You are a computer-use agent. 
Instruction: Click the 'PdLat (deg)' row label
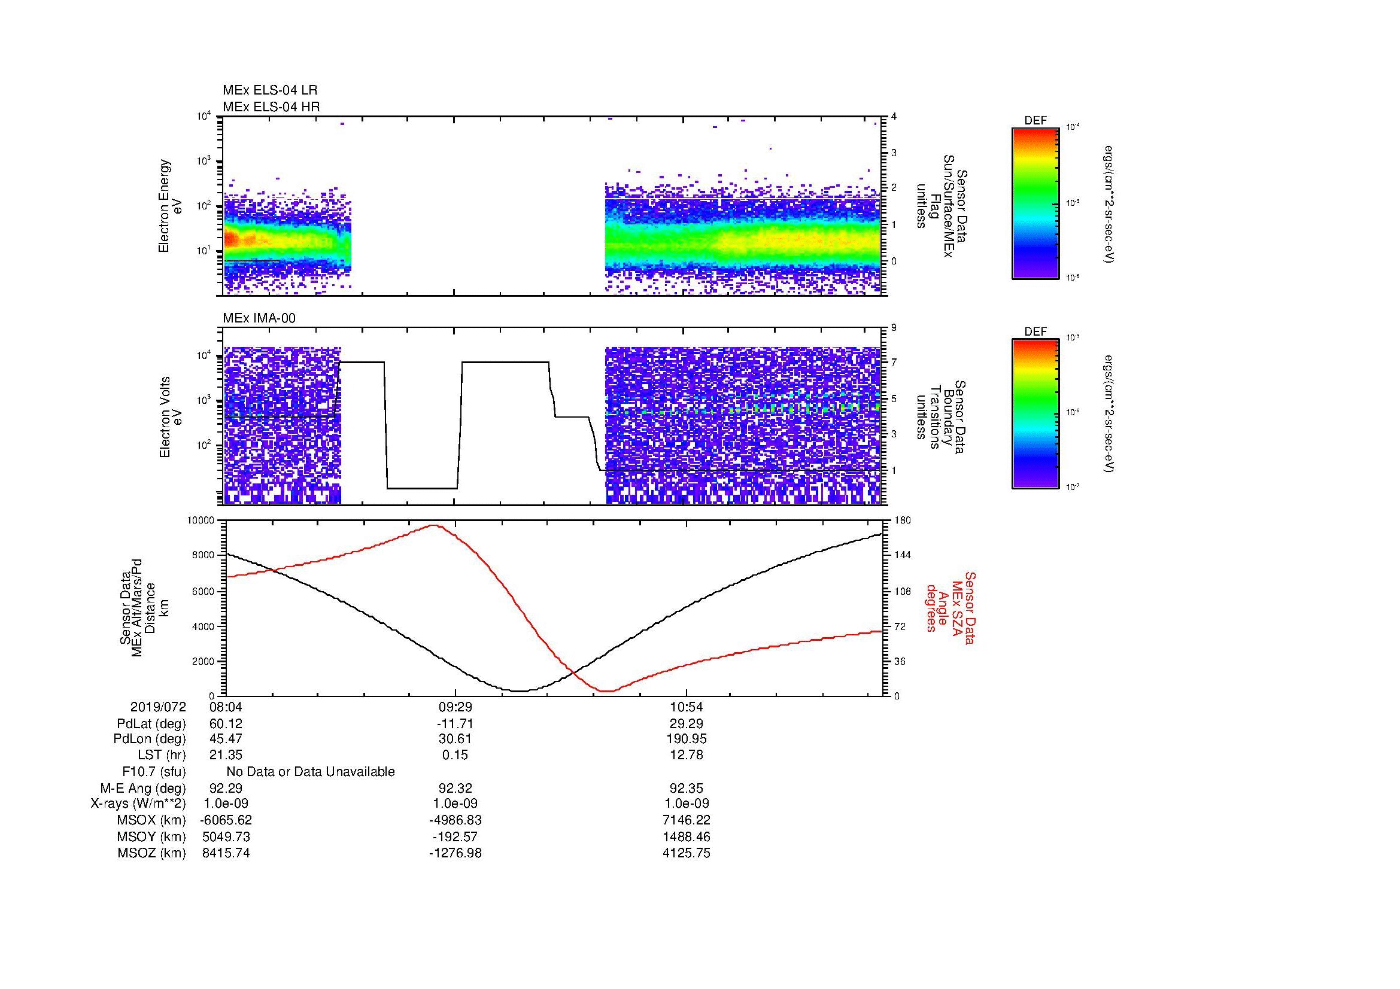tap(151, 724)
